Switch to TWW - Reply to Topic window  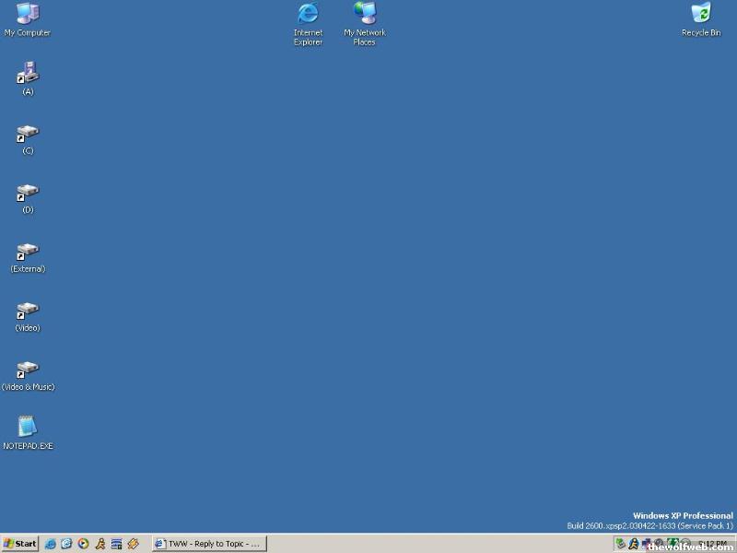tap(209, 544)
